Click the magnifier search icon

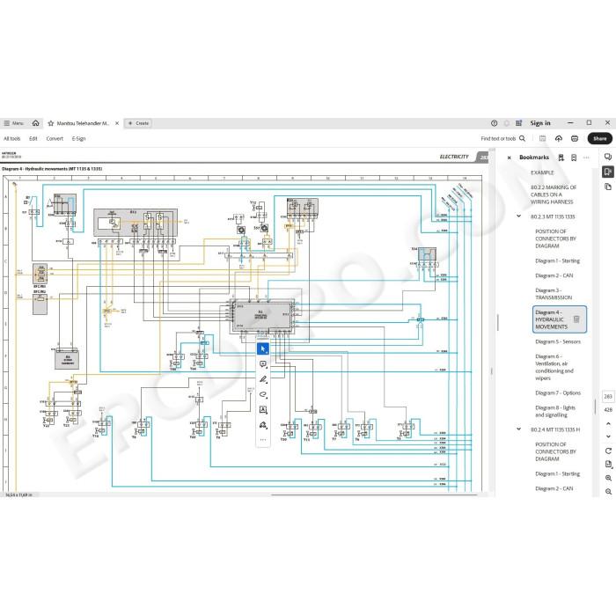522,138
